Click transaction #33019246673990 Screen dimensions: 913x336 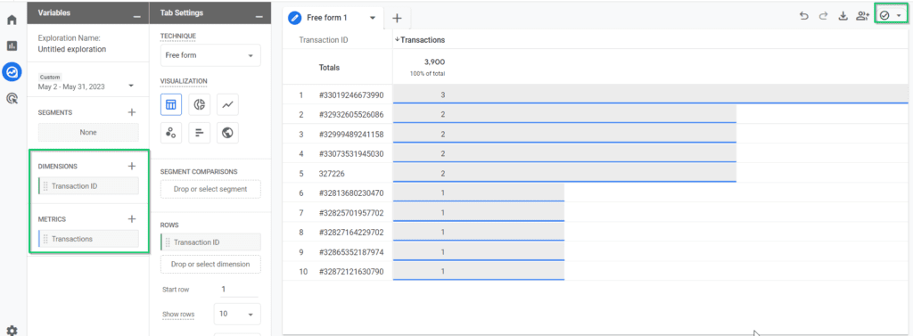click(351, 94)
